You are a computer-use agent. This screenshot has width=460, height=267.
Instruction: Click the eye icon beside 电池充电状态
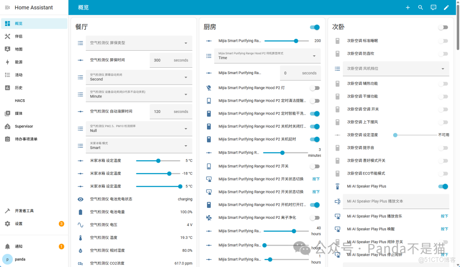click(x=80, y=199)
